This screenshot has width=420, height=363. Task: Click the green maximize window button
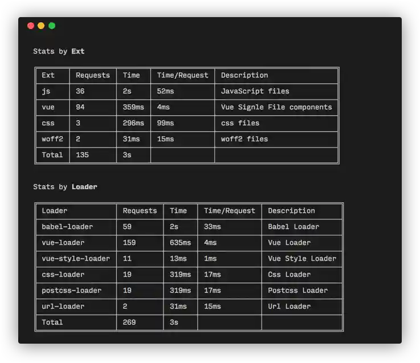(52, 26)
